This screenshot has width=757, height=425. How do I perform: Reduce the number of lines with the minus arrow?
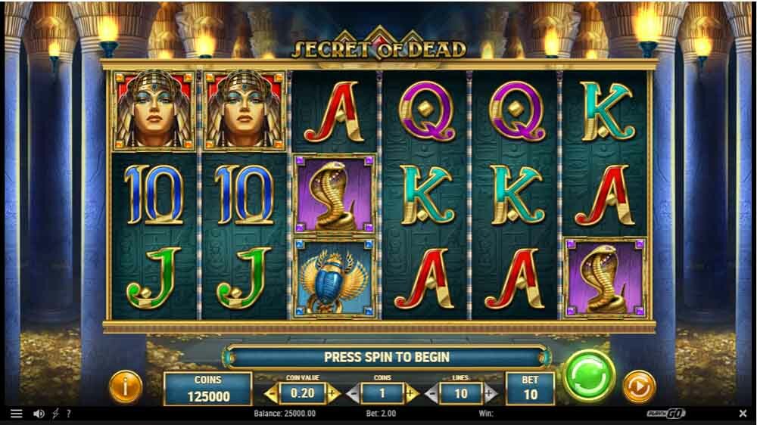point(432,394)
